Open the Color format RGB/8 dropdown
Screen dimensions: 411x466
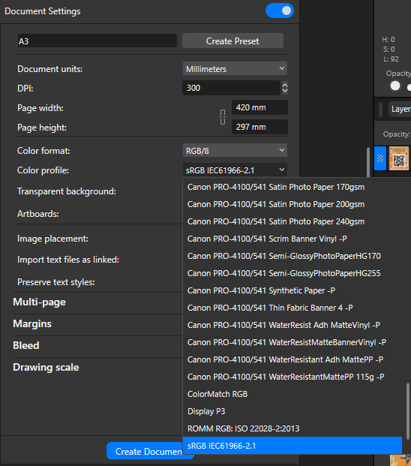235,150
